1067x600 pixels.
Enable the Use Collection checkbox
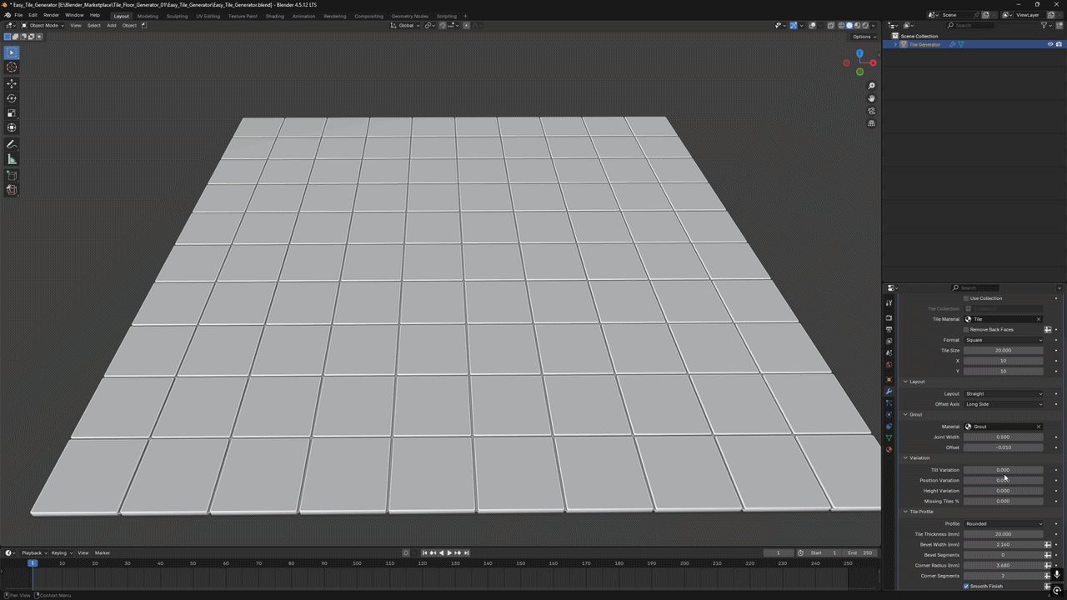pyautogui.click(x=967, y=298)
